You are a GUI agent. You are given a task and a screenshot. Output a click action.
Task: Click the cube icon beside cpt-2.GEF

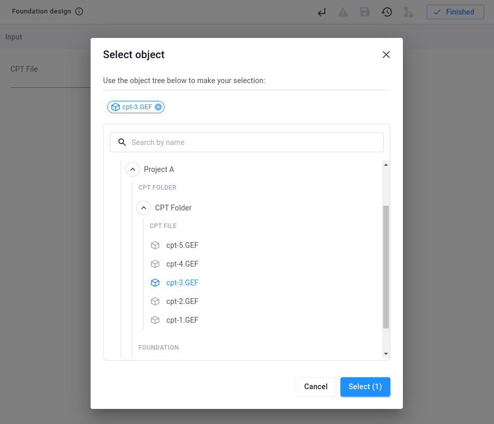[155, 301]
